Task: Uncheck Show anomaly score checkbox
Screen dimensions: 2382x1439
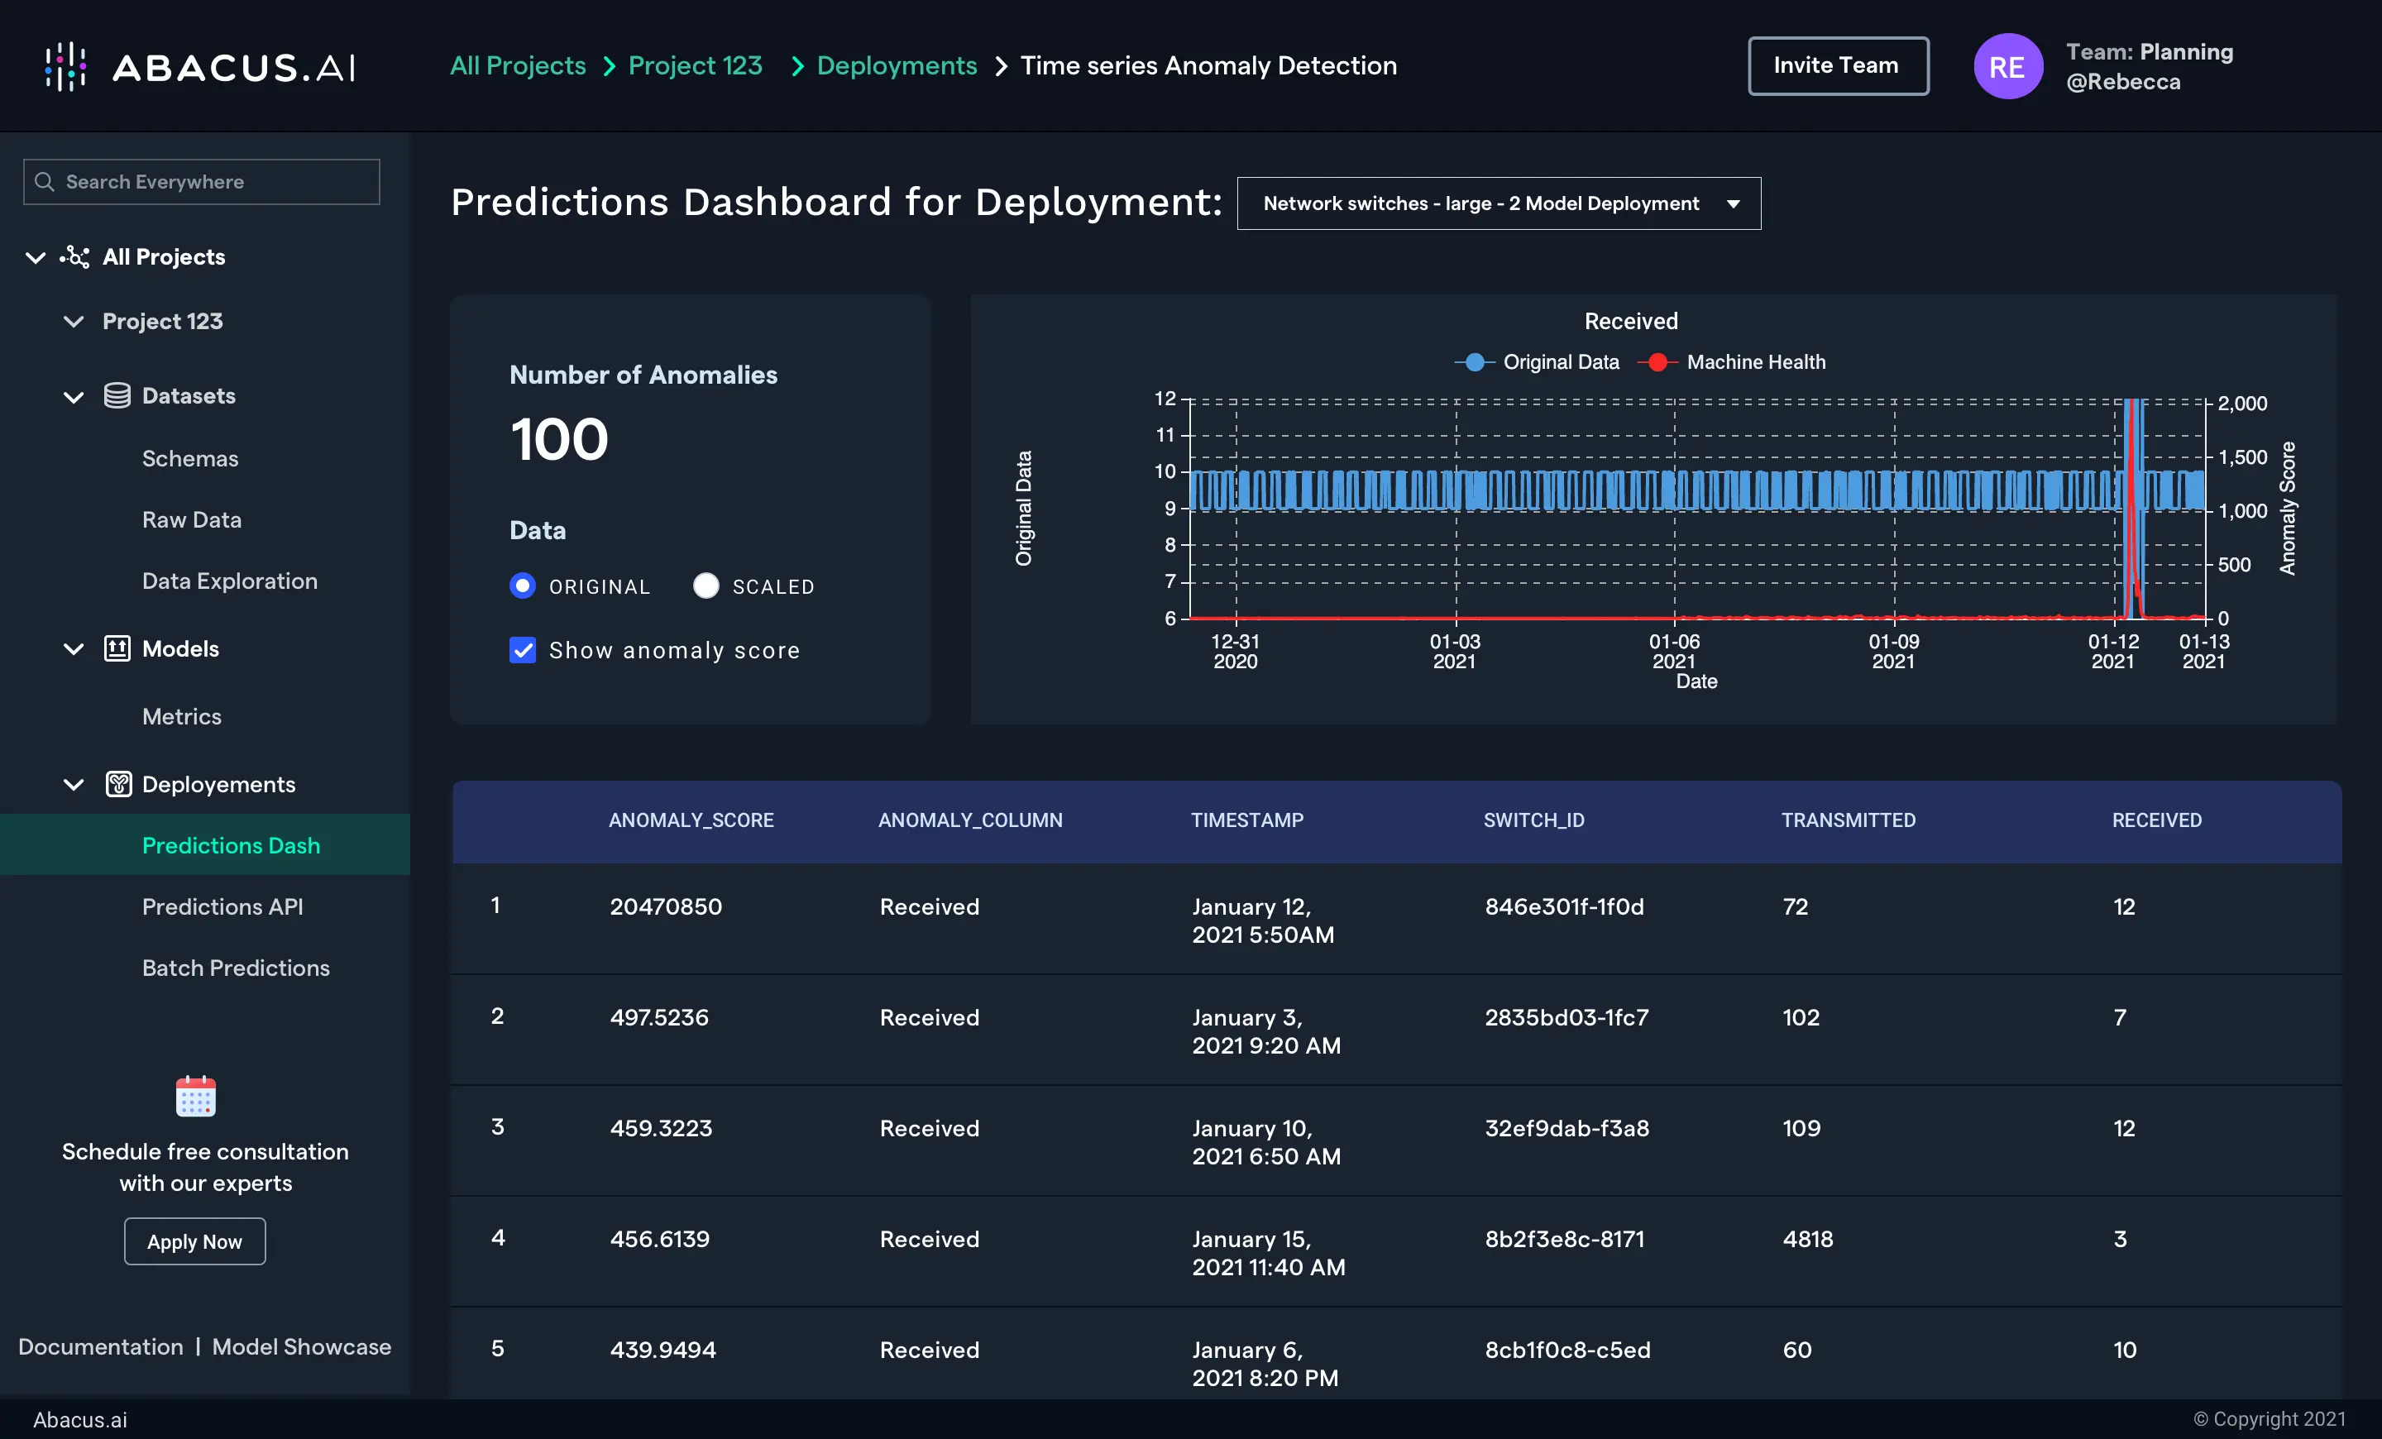Action: coord(522,650)
